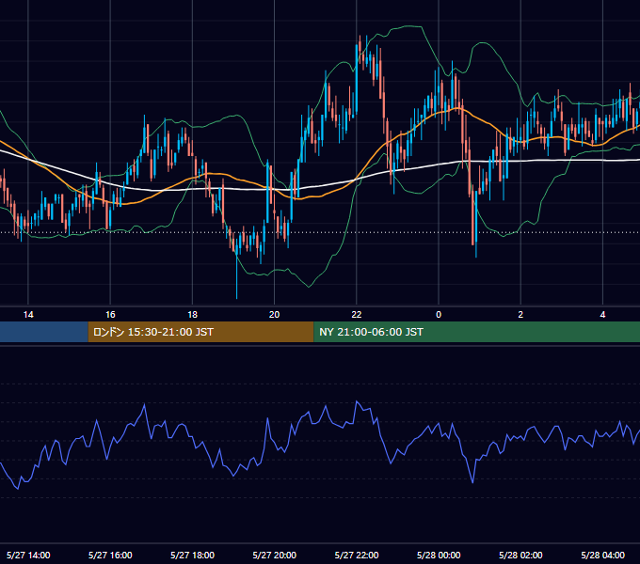Click the '18' hour axis label
Viewport: 640px width, 564px height.
point(192,315)
